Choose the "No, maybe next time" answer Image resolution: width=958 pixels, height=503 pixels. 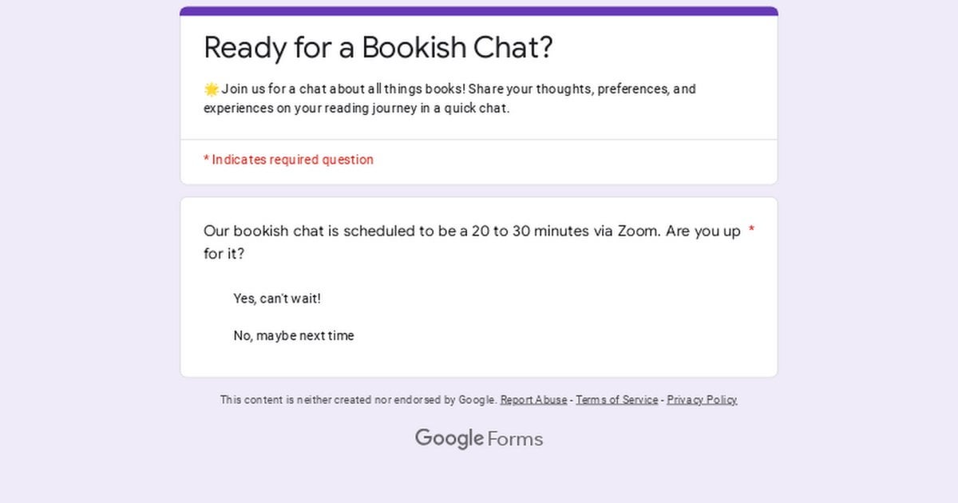click(x=294, y=336)
